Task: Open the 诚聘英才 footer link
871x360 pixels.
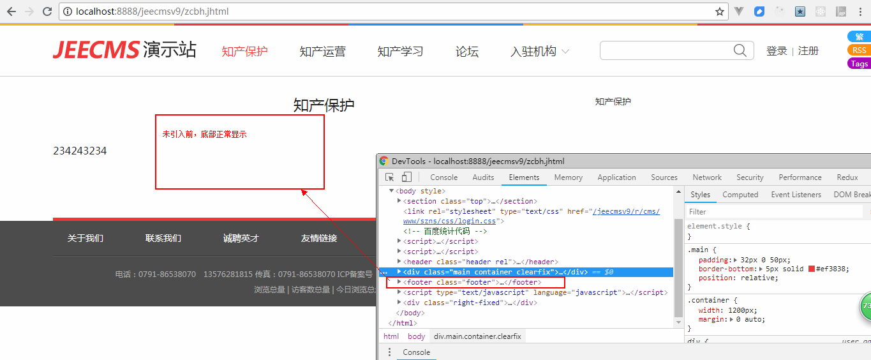Action: [x=241, y=238]
